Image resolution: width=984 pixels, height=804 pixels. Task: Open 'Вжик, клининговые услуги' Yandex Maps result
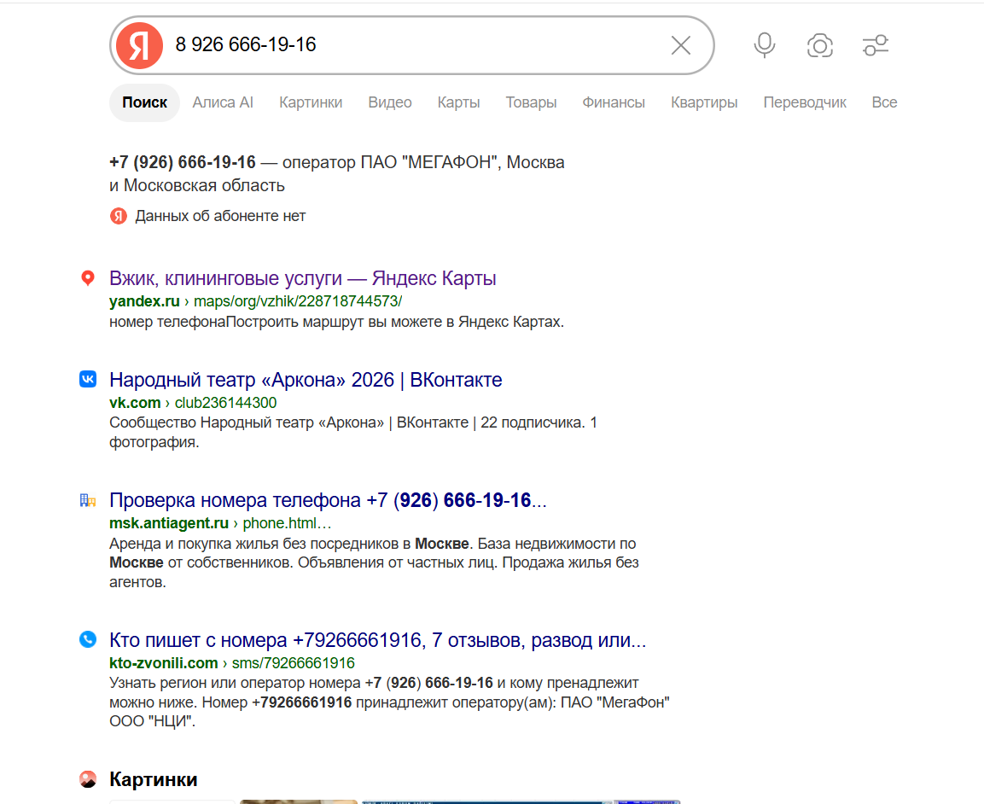point(302,278)
